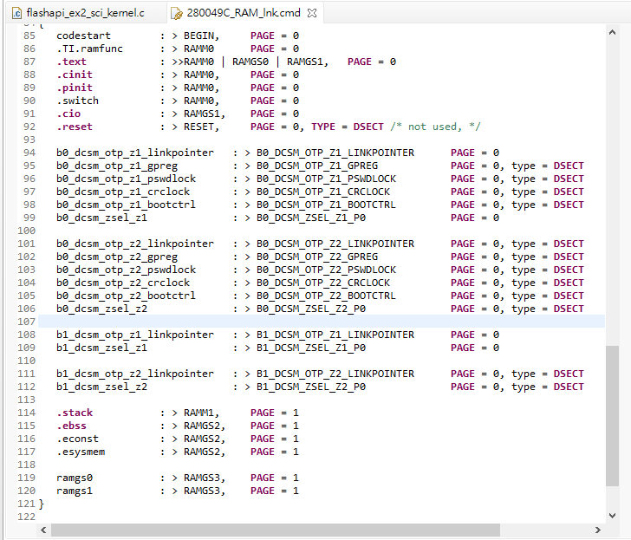Click vertical scrollbar up arrow
Screen dimensions: 631x540
click(x=612, y=32)
